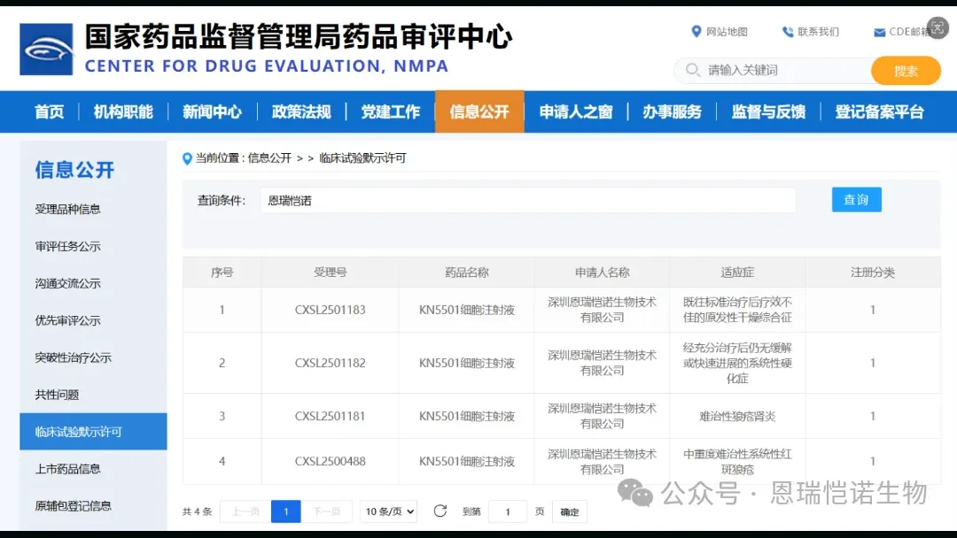Click the site map location pin icon
The height and width of the screenshot is (538, 957).
[696, 32]
